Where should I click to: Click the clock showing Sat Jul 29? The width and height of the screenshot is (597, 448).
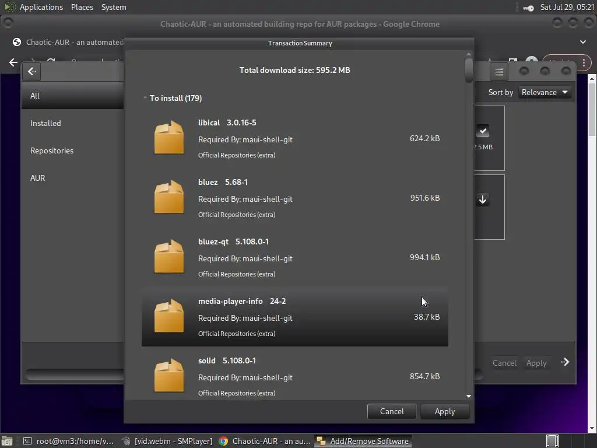[567, 7]
